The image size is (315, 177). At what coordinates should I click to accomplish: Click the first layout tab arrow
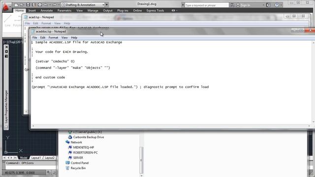pos(4,158)
